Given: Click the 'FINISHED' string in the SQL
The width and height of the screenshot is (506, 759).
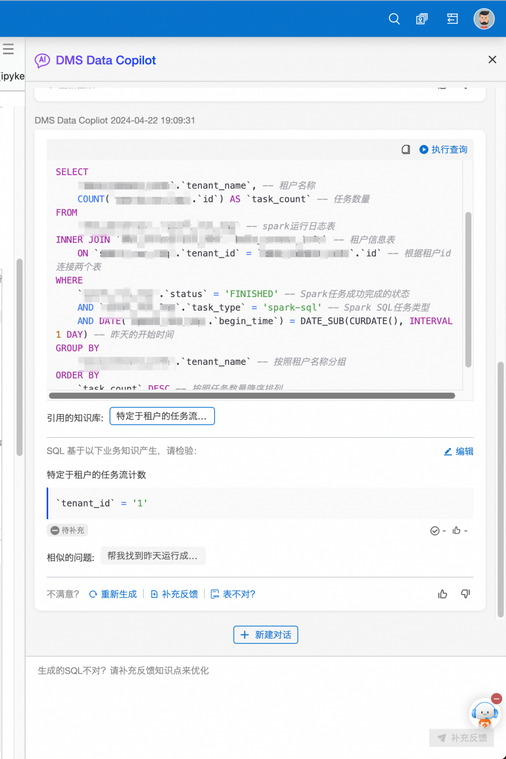Looking at the screenshot, I should click(252, 294).
